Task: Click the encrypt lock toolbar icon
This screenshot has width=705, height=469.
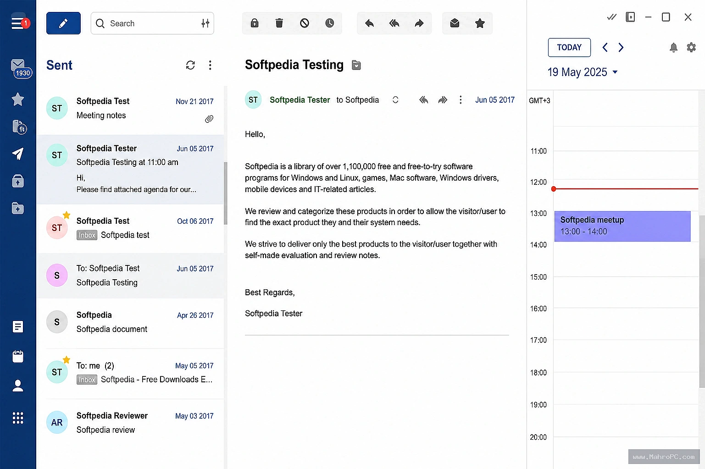Action: click(x=255, y=23)
